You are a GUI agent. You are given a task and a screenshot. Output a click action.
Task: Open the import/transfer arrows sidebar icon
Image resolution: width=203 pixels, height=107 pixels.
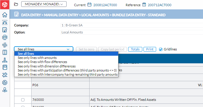[x=5, y=22]
